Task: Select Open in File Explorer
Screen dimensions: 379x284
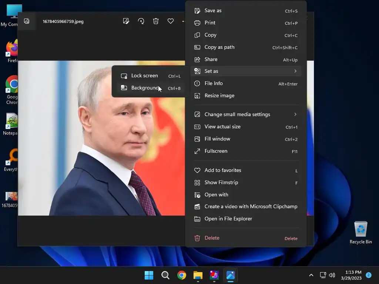Action: click(x=246, y=219)
